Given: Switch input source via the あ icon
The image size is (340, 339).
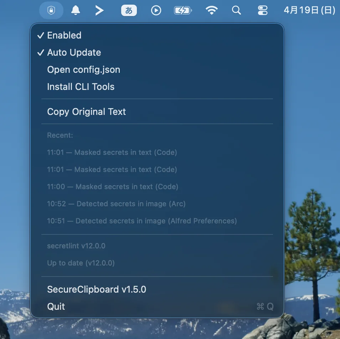Looking at the screenshot, I should pos(129,10).
